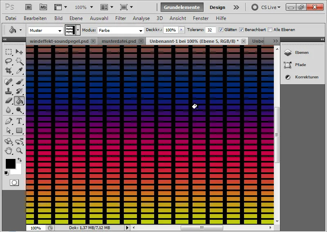Open the Fenster menu
The height and width of the screenshot is (232, 327).
pyautogui.click(x=201, y=18)
